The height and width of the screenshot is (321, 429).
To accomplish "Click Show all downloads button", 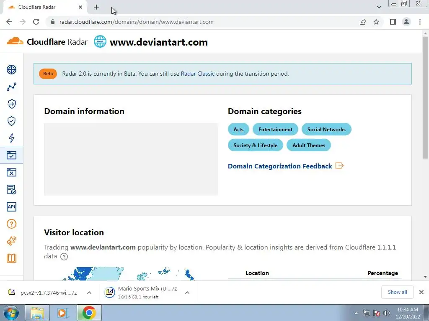I will [x=397, y=292].
